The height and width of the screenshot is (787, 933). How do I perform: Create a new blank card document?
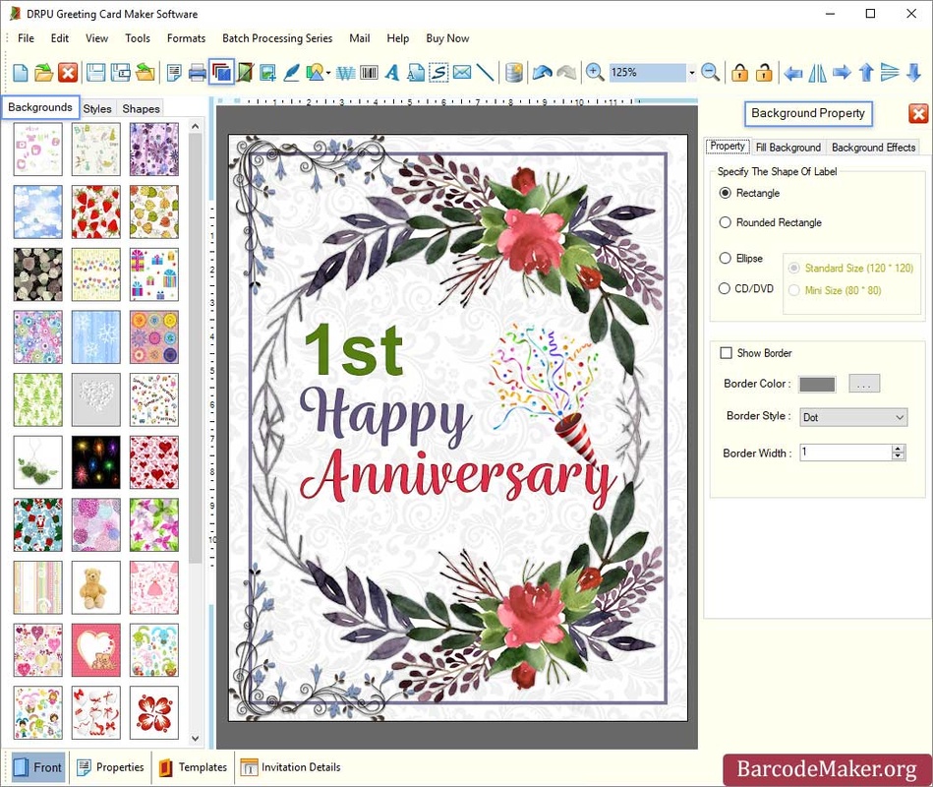pyautogui.click(x=21, y=73)
